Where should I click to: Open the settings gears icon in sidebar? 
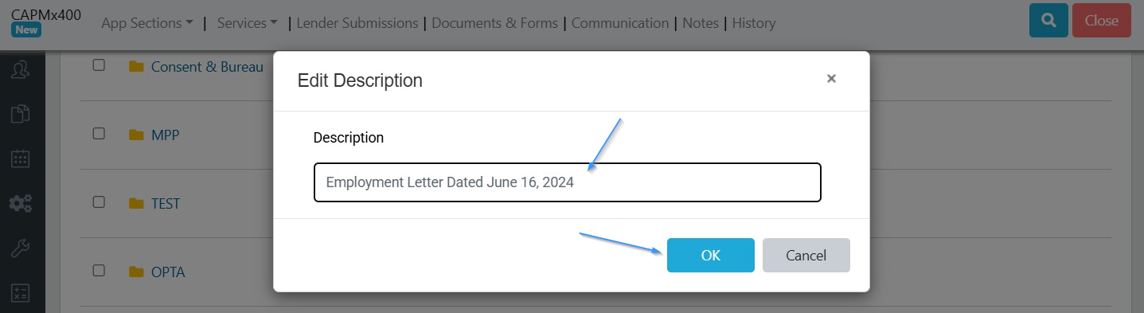[20, 203]
